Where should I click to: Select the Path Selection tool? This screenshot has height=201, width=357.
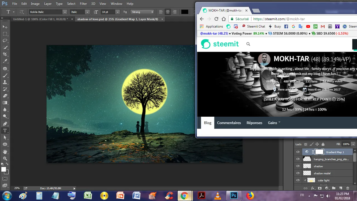click(x=5, y=137)
